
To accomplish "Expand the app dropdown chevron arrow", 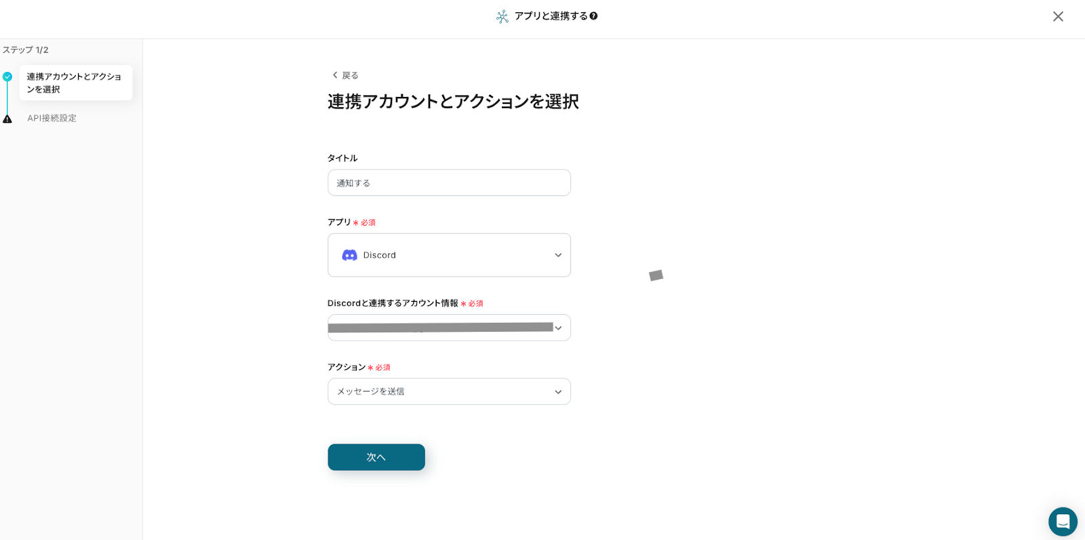I will [x=558, y=255].
